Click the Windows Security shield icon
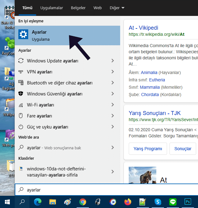This screenshot has height=208, width=198. tap(21, 94)
